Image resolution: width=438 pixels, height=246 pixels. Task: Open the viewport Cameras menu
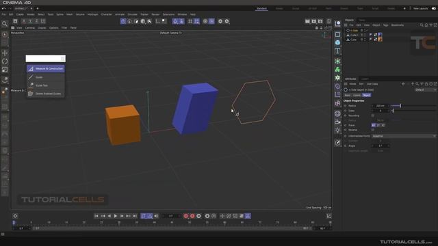(x=30, y=28)
